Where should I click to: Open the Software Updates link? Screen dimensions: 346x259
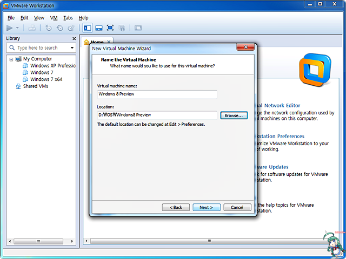[272, 167]
